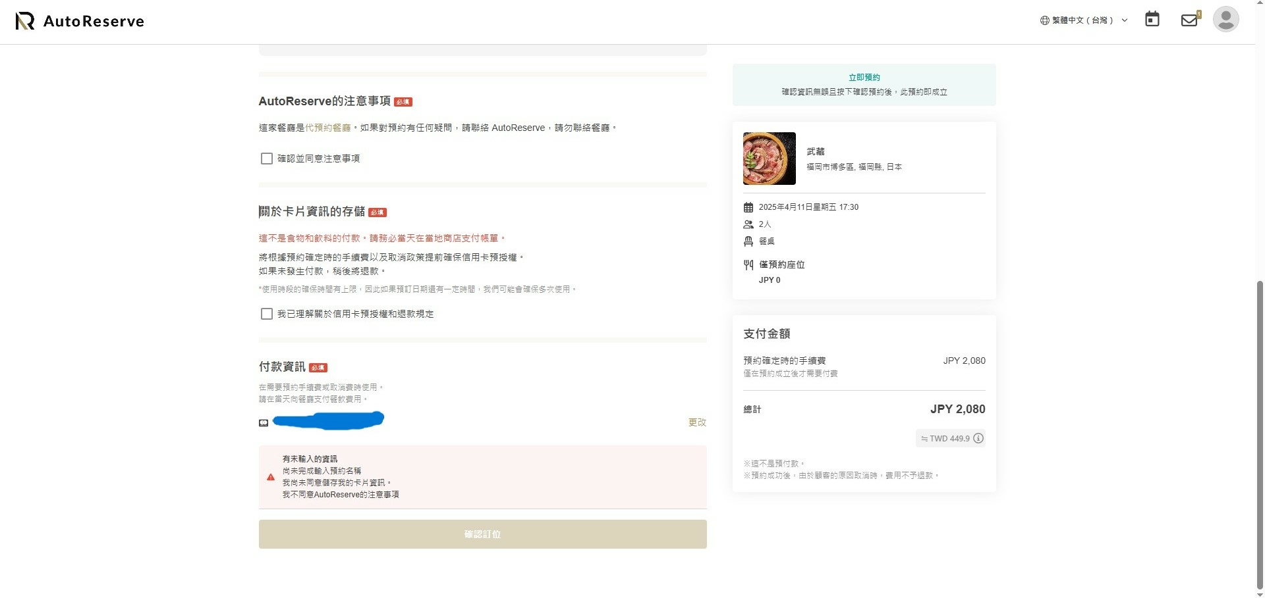The image size is (1265, 598).
Task: Open the user profile avatar
Action: (1226, 19)
